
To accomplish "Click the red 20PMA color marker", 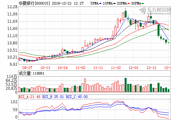I will [129, 4].
